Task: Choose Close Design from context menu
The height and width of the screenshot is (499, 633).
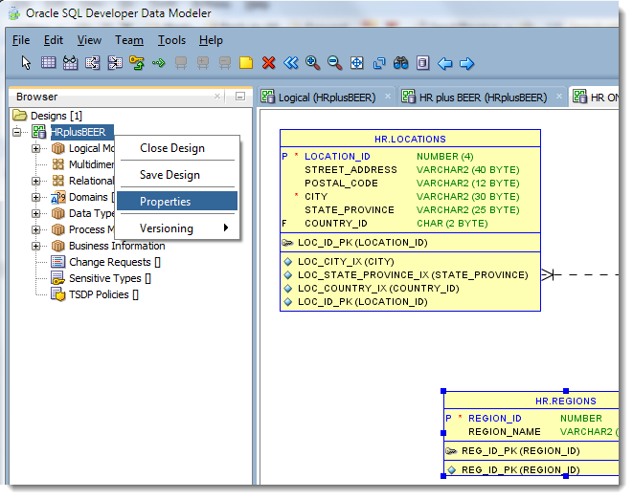Action: pyautogui.click(x=177, y=148)
